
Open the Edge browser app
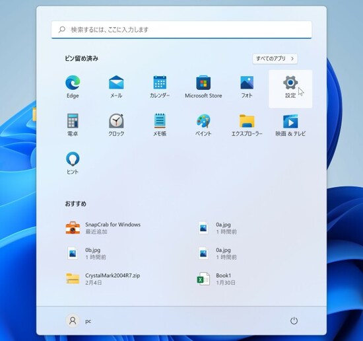(x=73, y=87)
